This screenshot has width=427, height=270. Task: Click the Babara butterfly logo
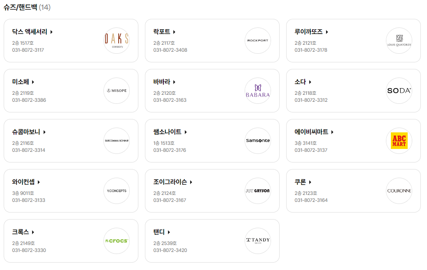pos(257,91)
